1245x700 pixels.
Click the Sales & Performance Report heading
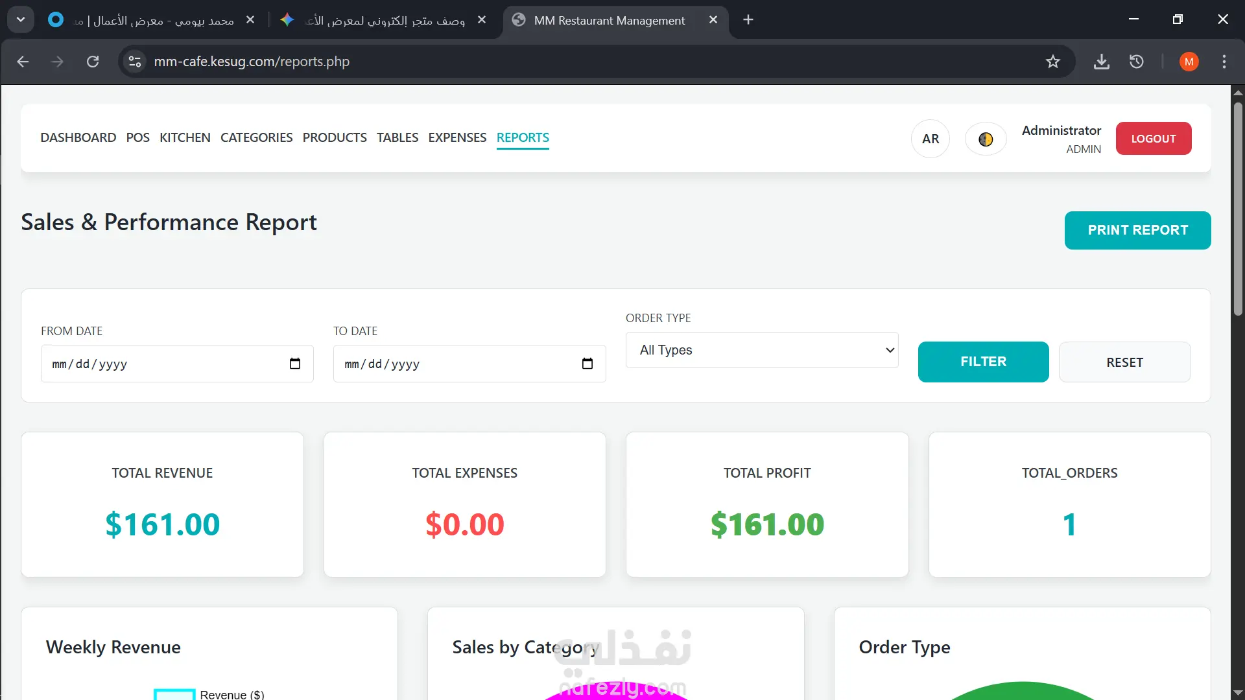click(169, 222)
